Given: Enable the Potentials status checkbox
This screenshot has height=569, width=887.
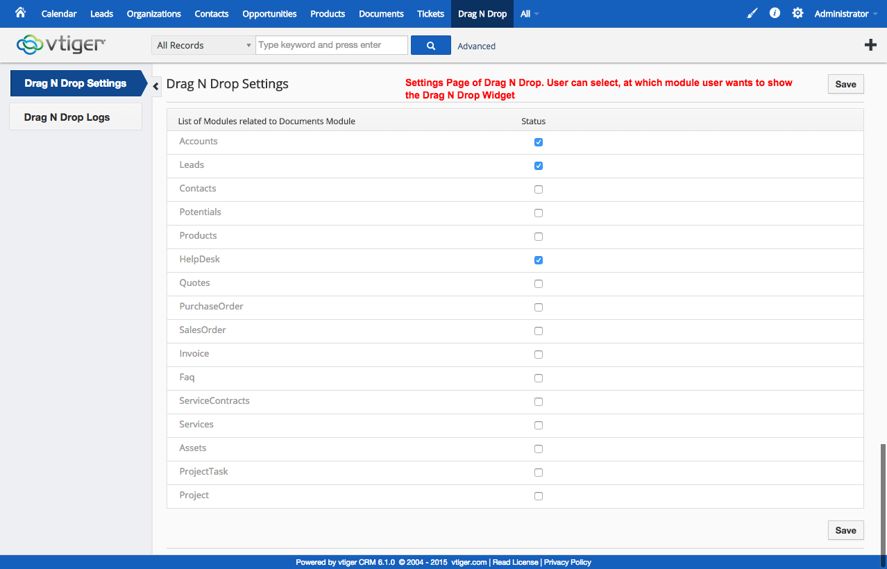Looking at the screenshot, I should [x=539, y=213].
